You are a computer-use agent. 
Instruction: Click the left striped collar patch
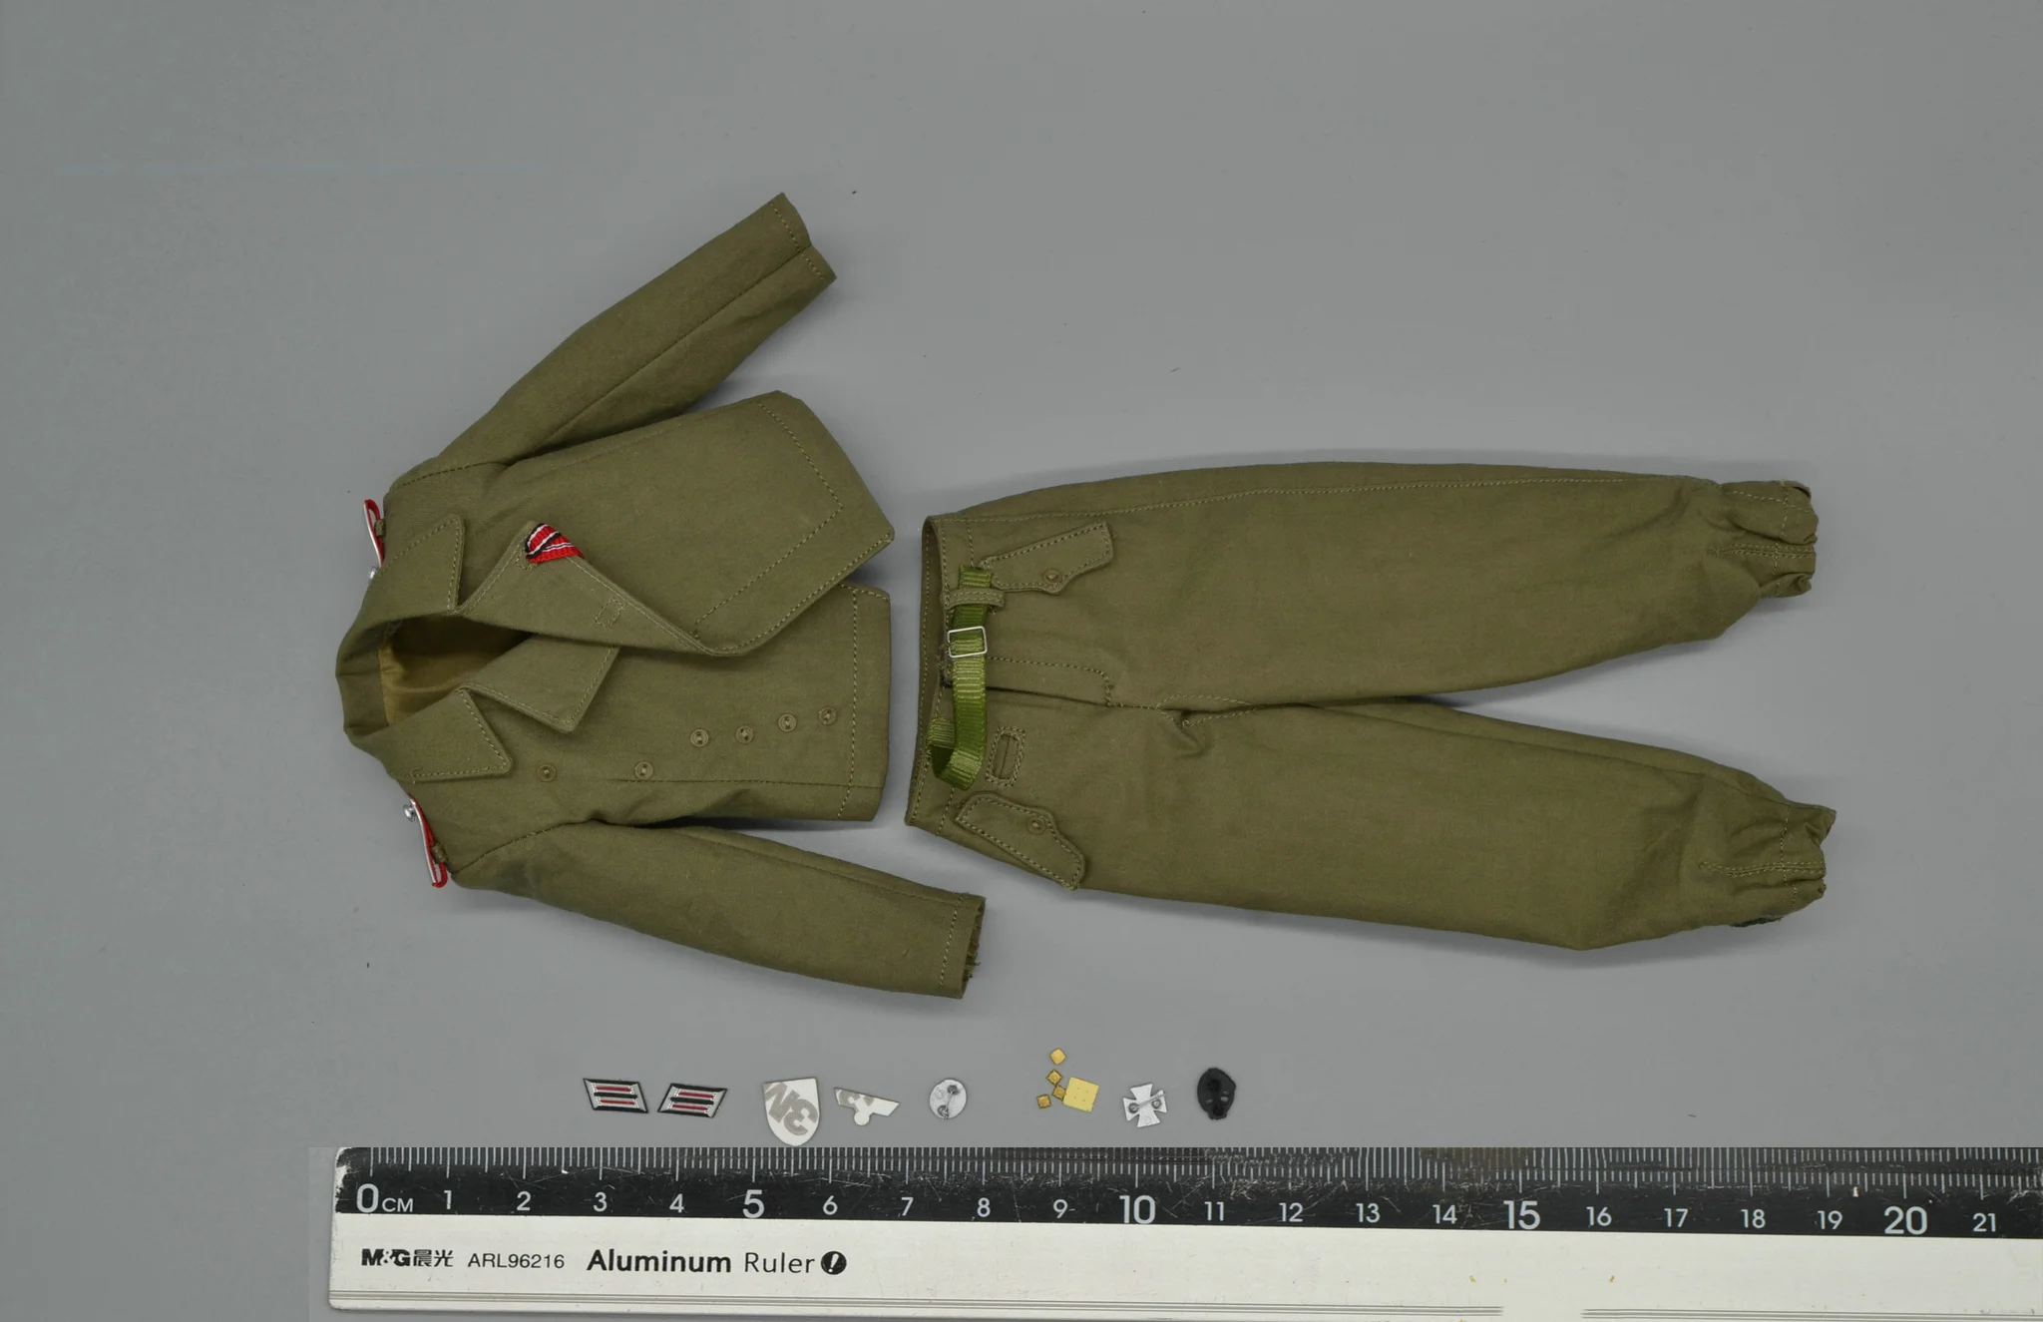pyautogui.click(x=614, y=1096)
